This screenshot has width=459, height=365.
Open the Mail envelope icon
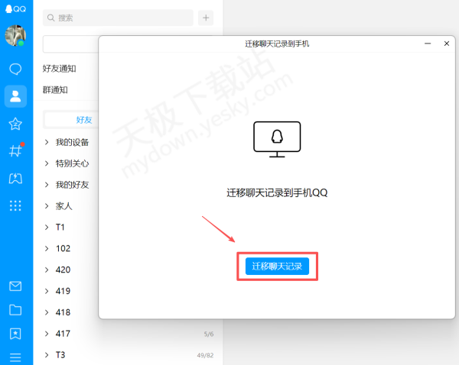[x=15, y=286]
